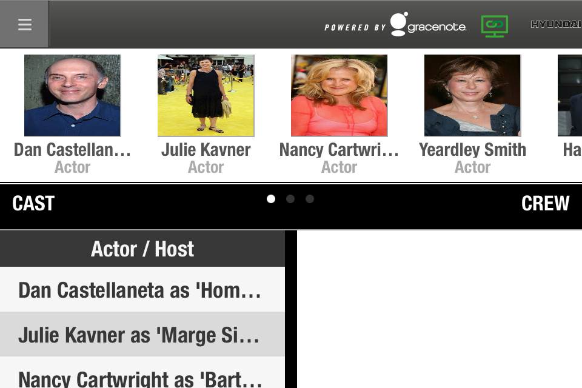This screenshot has width=582, height=388.
Task: Open the hamburger menu
Action: (24, 24)
